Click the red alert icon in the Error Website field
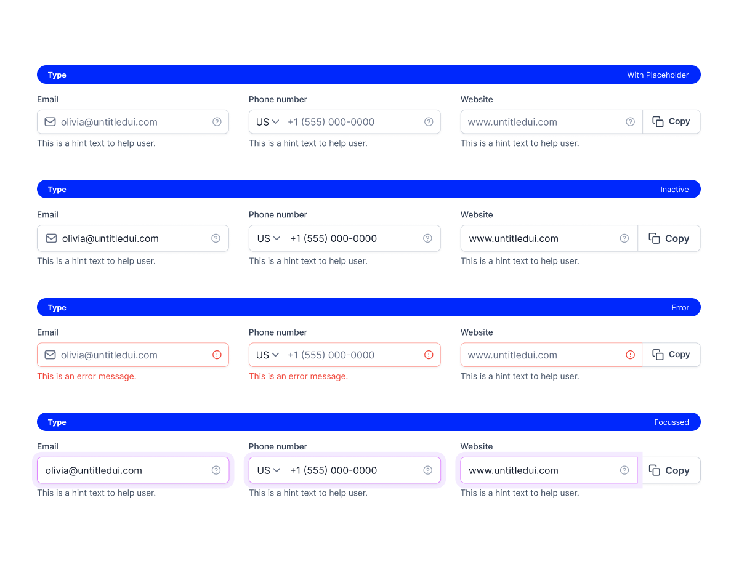The height and width of the screenshot is (564, 739). pyautogui.click(x=630, y=355)
